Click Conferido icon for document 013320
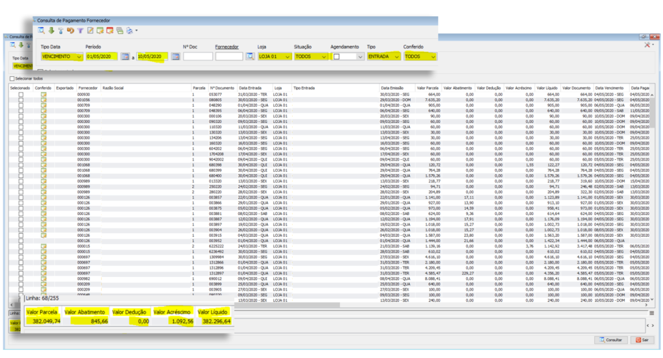Image resolution: width=663 pixels, height=358 pixels. pos(43,181)
